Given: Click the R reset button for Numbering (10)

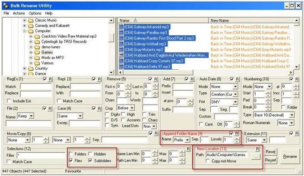Looking at the screenshot, I should [x=297, y=79].
